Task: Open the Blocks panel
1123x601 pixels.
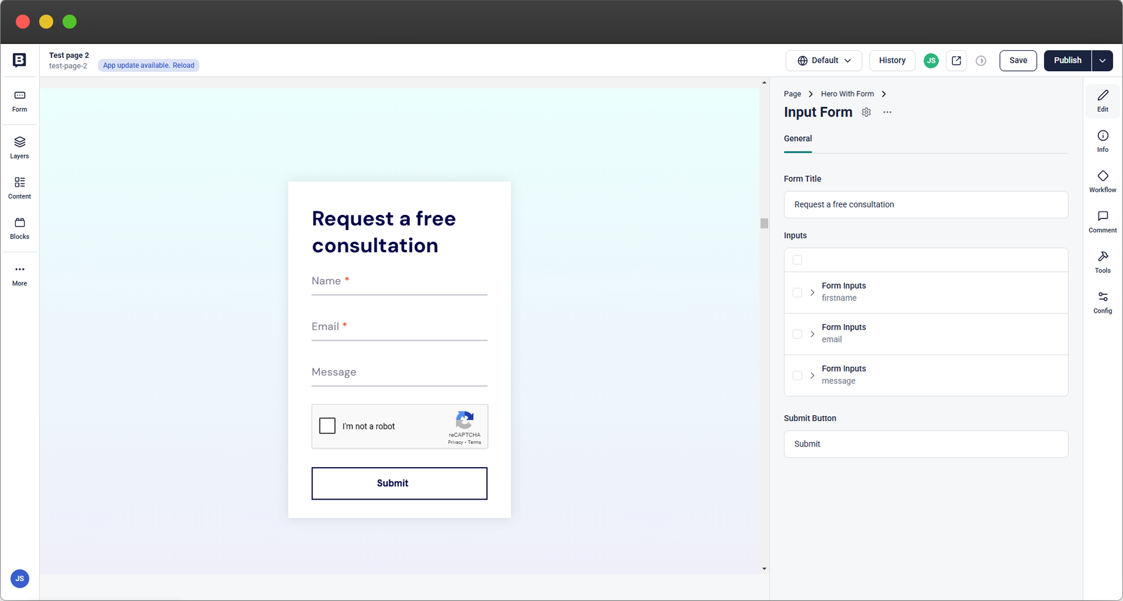Action: (19, 228)
